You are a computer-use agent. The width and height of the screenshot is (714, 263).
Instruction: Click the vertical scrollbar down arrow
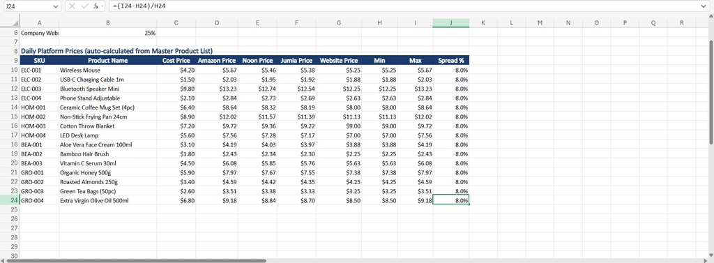tap(711, 255)
